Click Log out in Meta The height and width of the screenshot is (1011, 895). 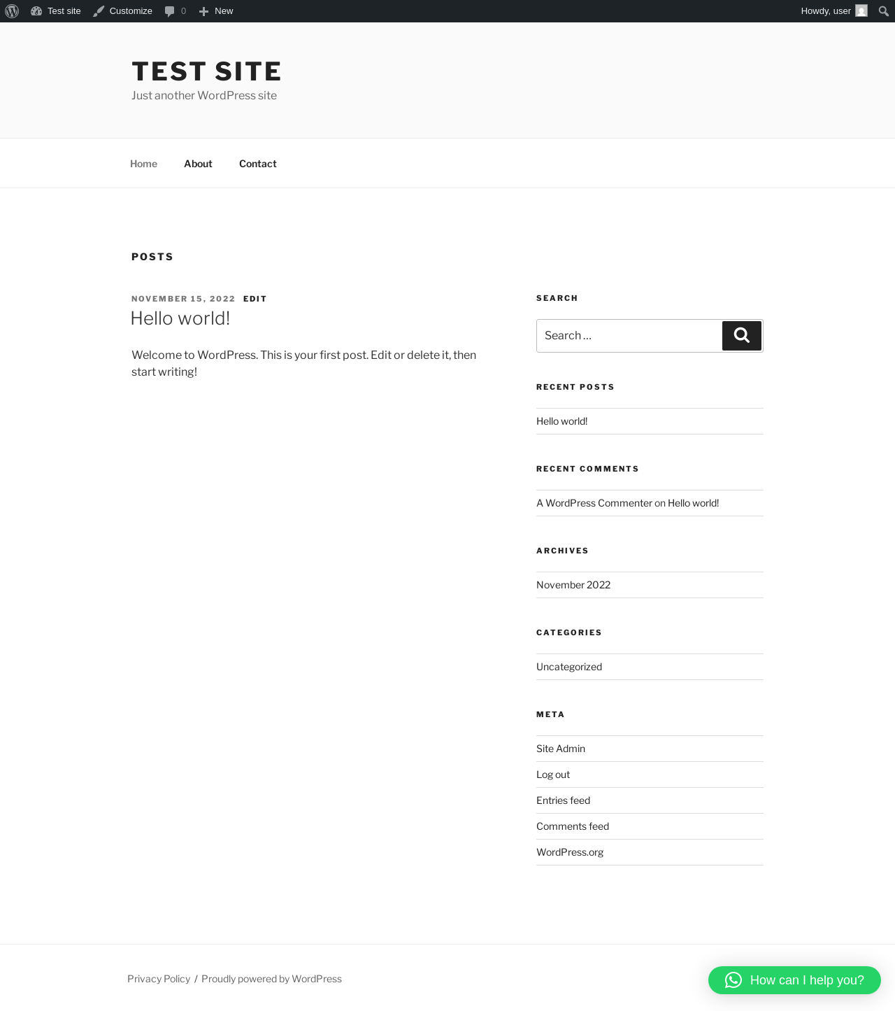click(x=553, y=775)
